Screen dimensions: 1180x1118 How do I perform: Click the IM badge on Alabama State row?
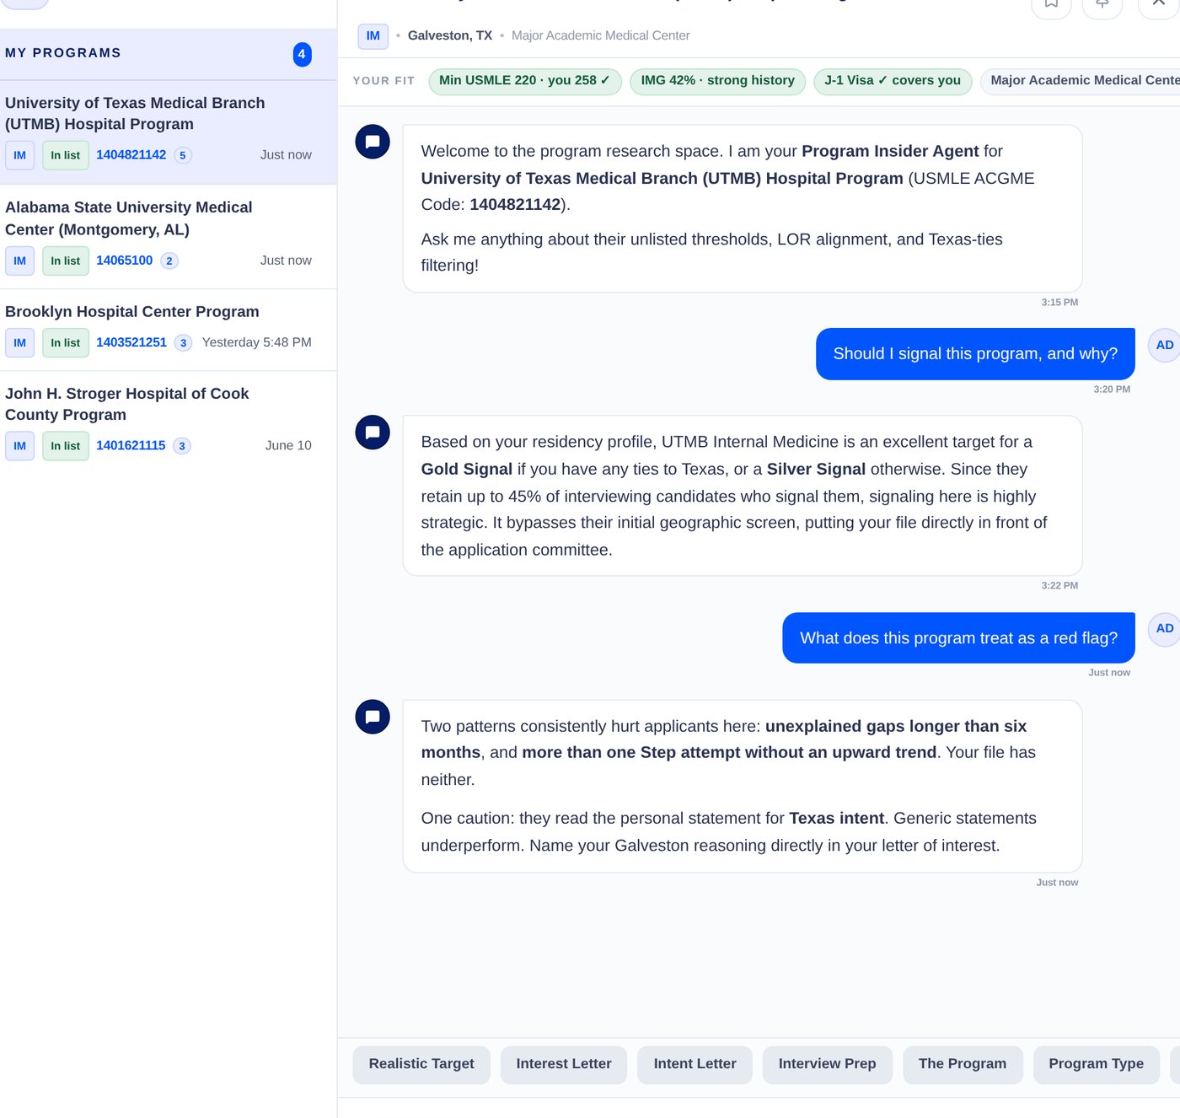click(20, 261)
